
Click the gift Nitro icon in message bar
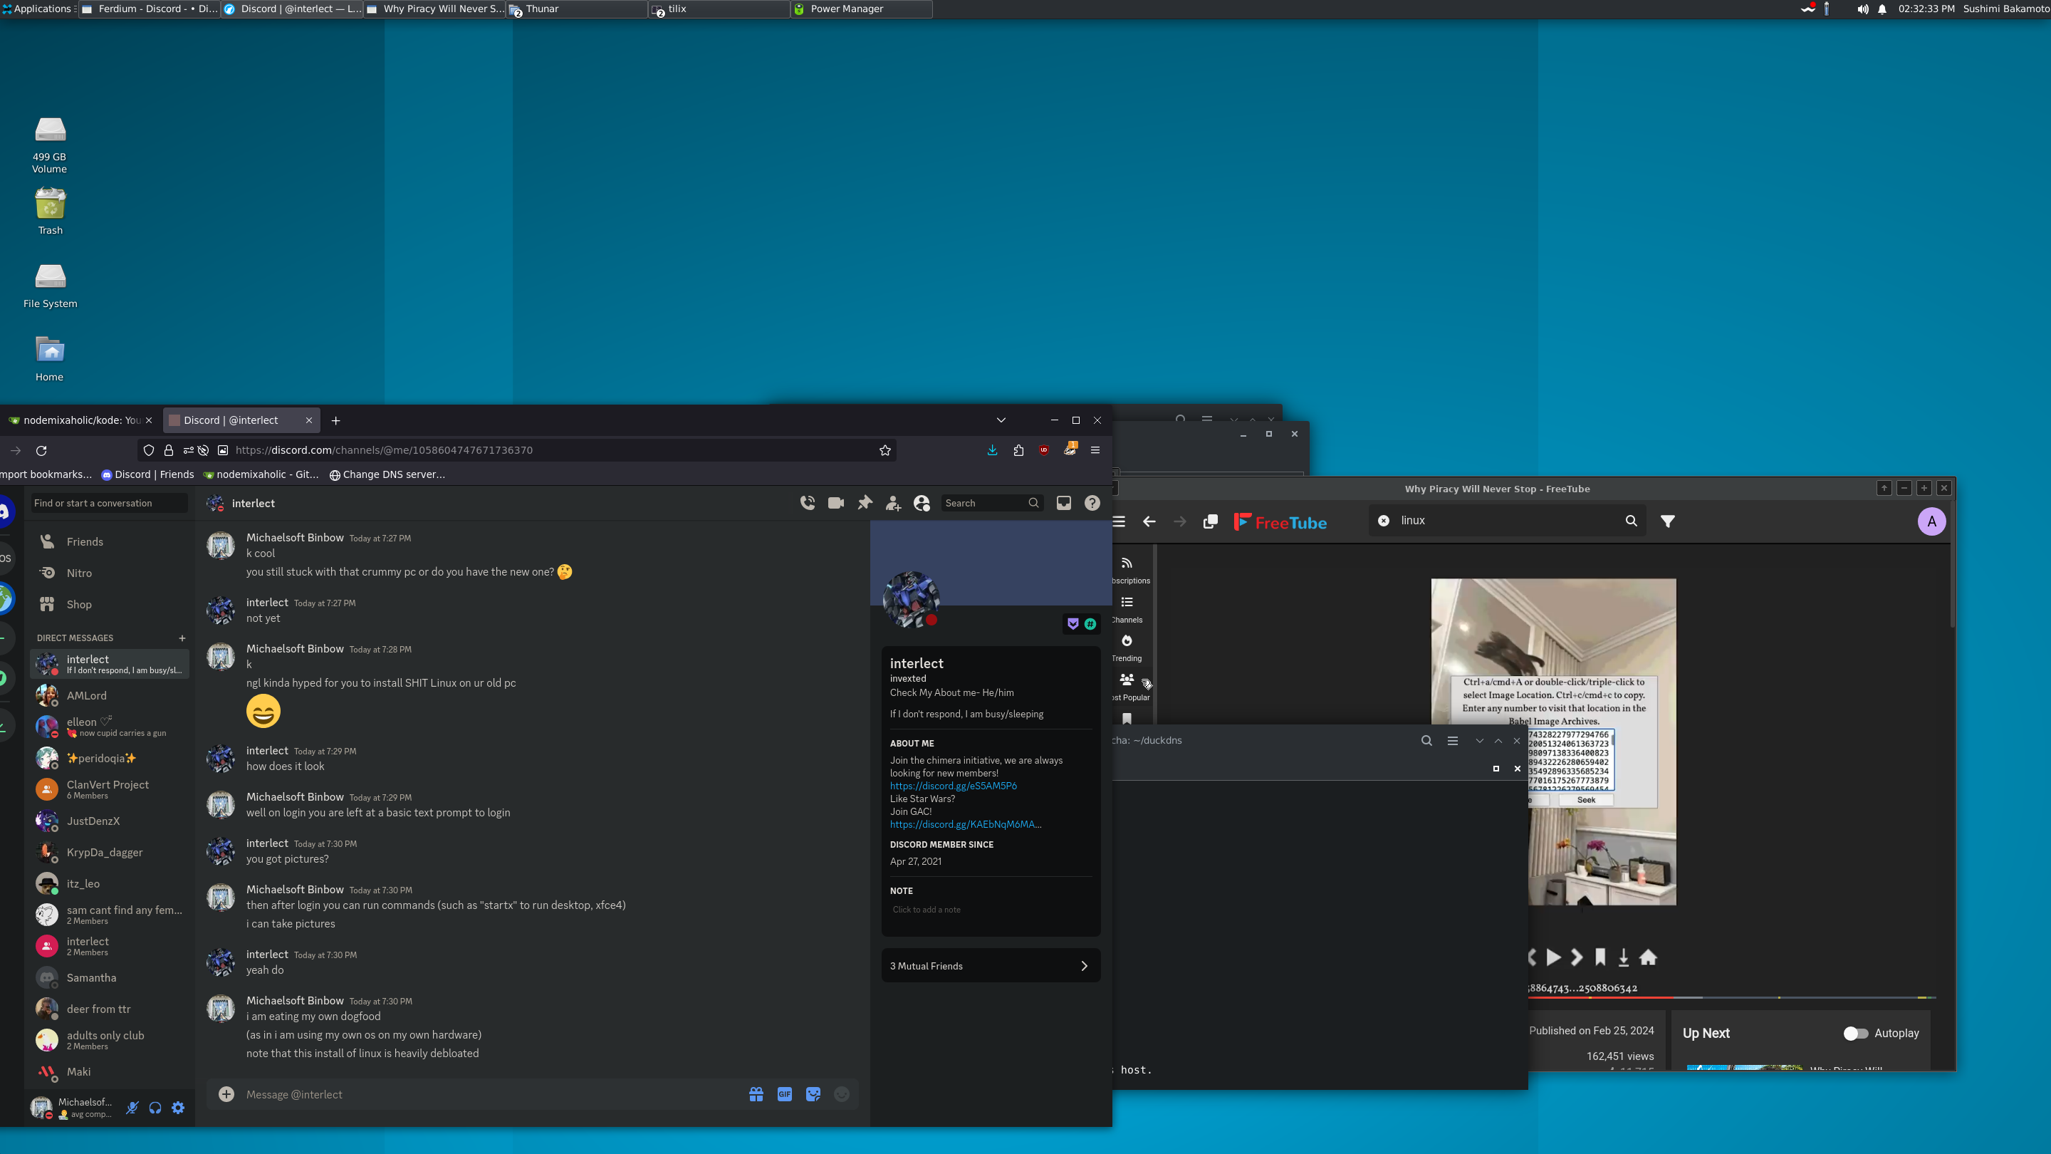(756, 1094)
